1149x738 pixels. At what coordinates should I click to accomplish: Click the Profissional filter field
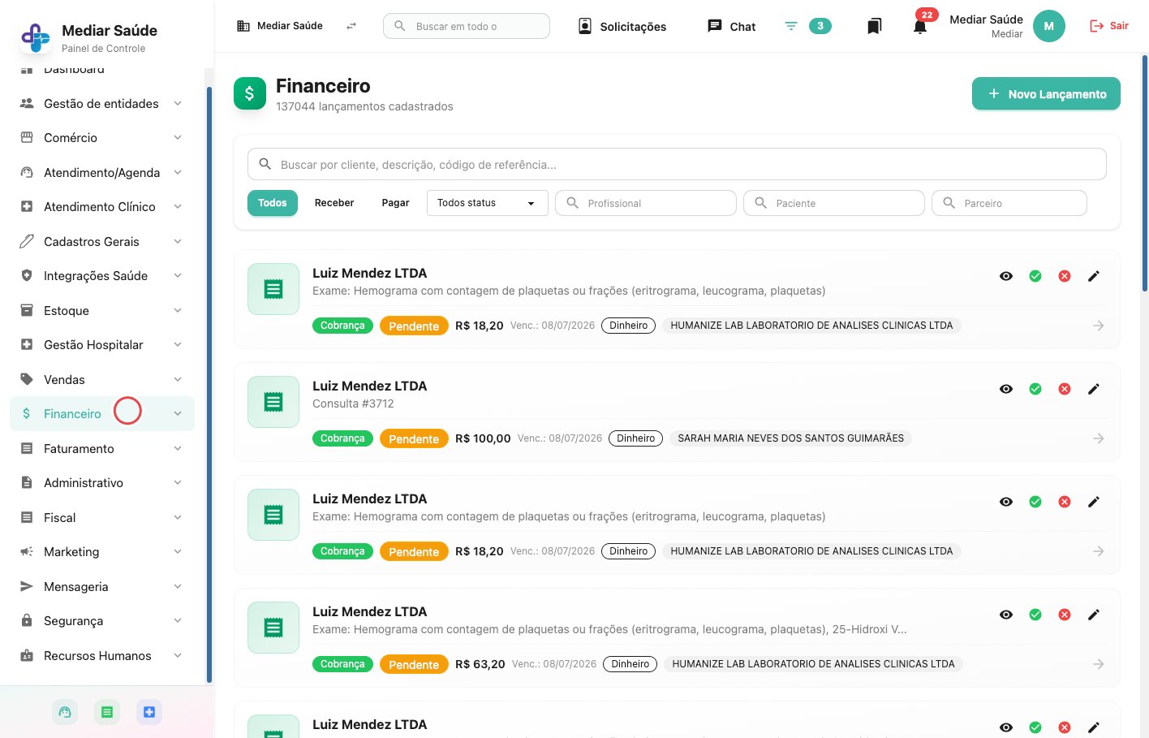(646, 203)
